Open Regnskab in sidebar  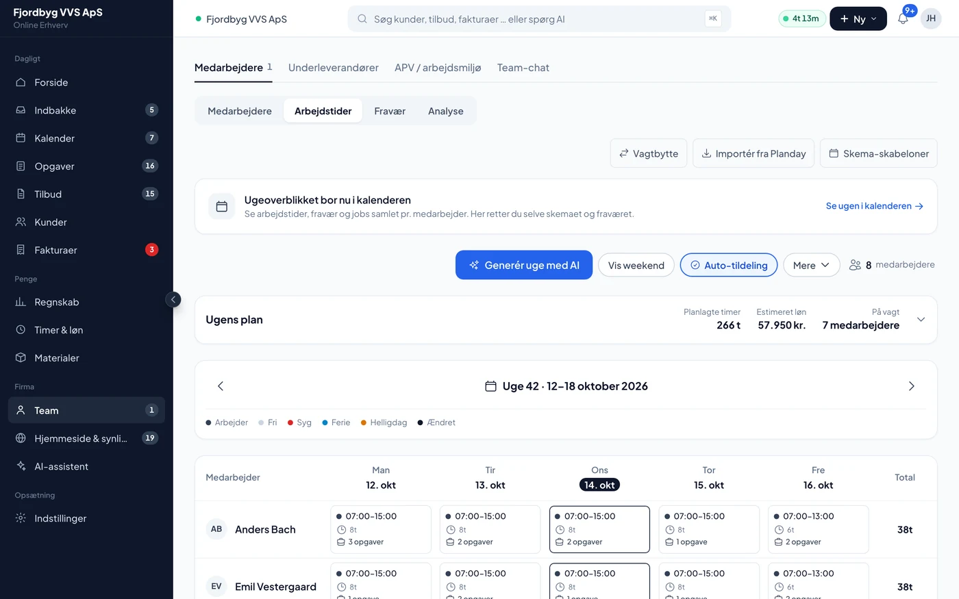[x=86, y=302]
